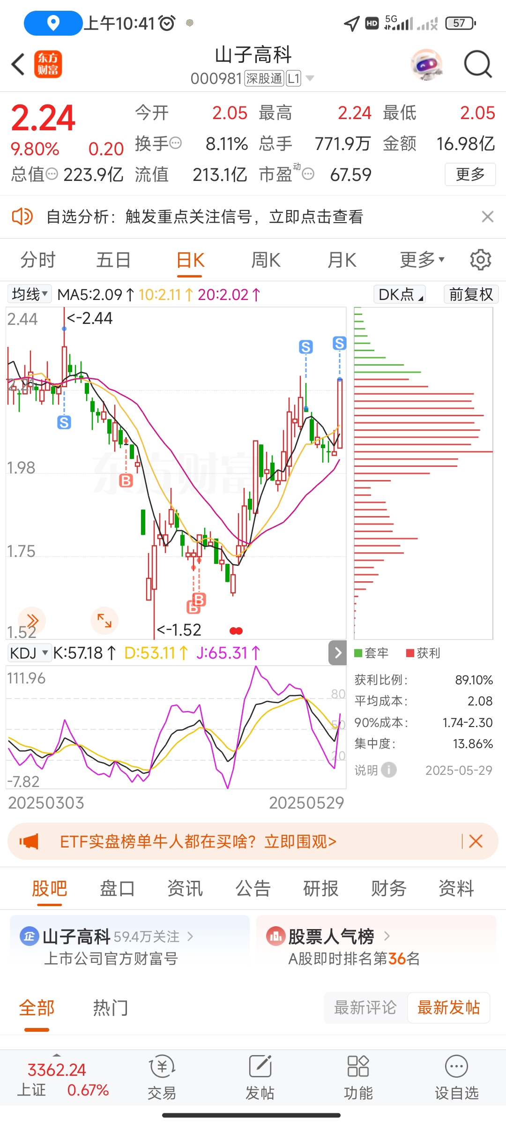This screenshot has height=1125, width=506.
Task: Tap the search magnifier icon
Action: click(478, 64)
